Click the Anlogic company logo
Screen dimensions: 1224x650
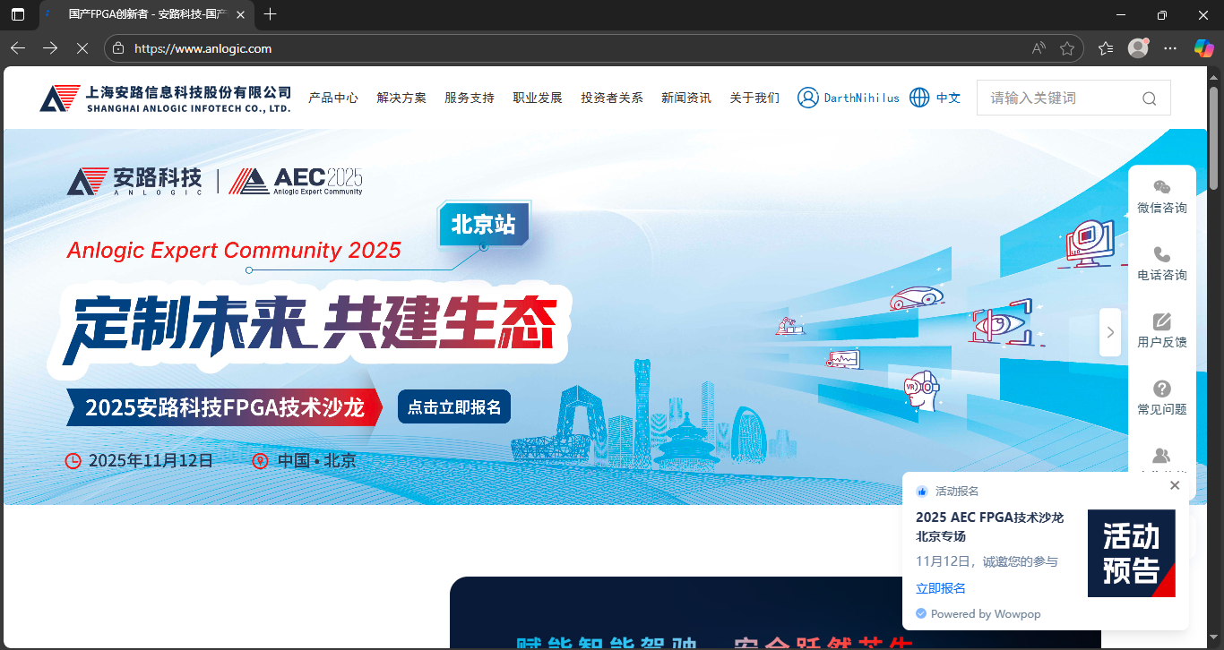tap(59, 98)
